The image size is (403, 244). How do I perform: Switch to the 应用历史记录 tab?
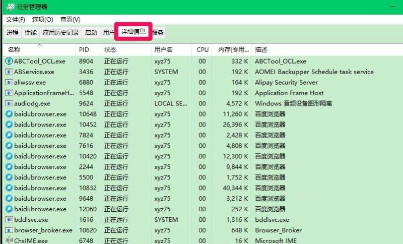61,33
